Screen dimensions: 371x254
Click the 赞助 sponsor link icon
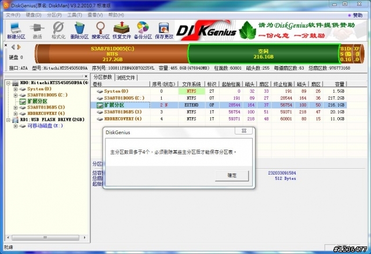pyautogui.click(x=355, y=15)
